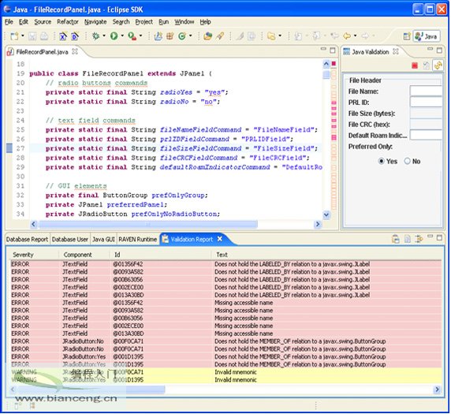Click the Back navigation arrow icon
Viewport: 451px width, 414px height.
(x=347, y=36)
